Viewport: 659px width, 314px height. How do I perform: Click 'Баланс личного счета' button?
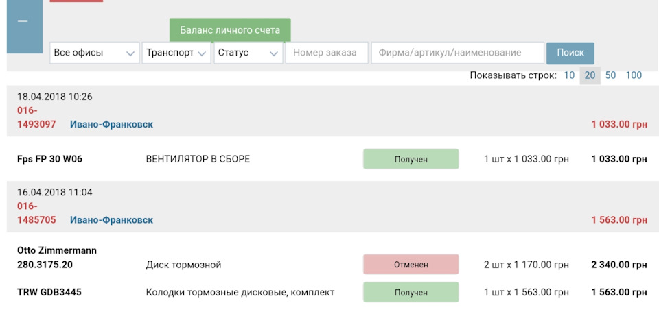230,30
